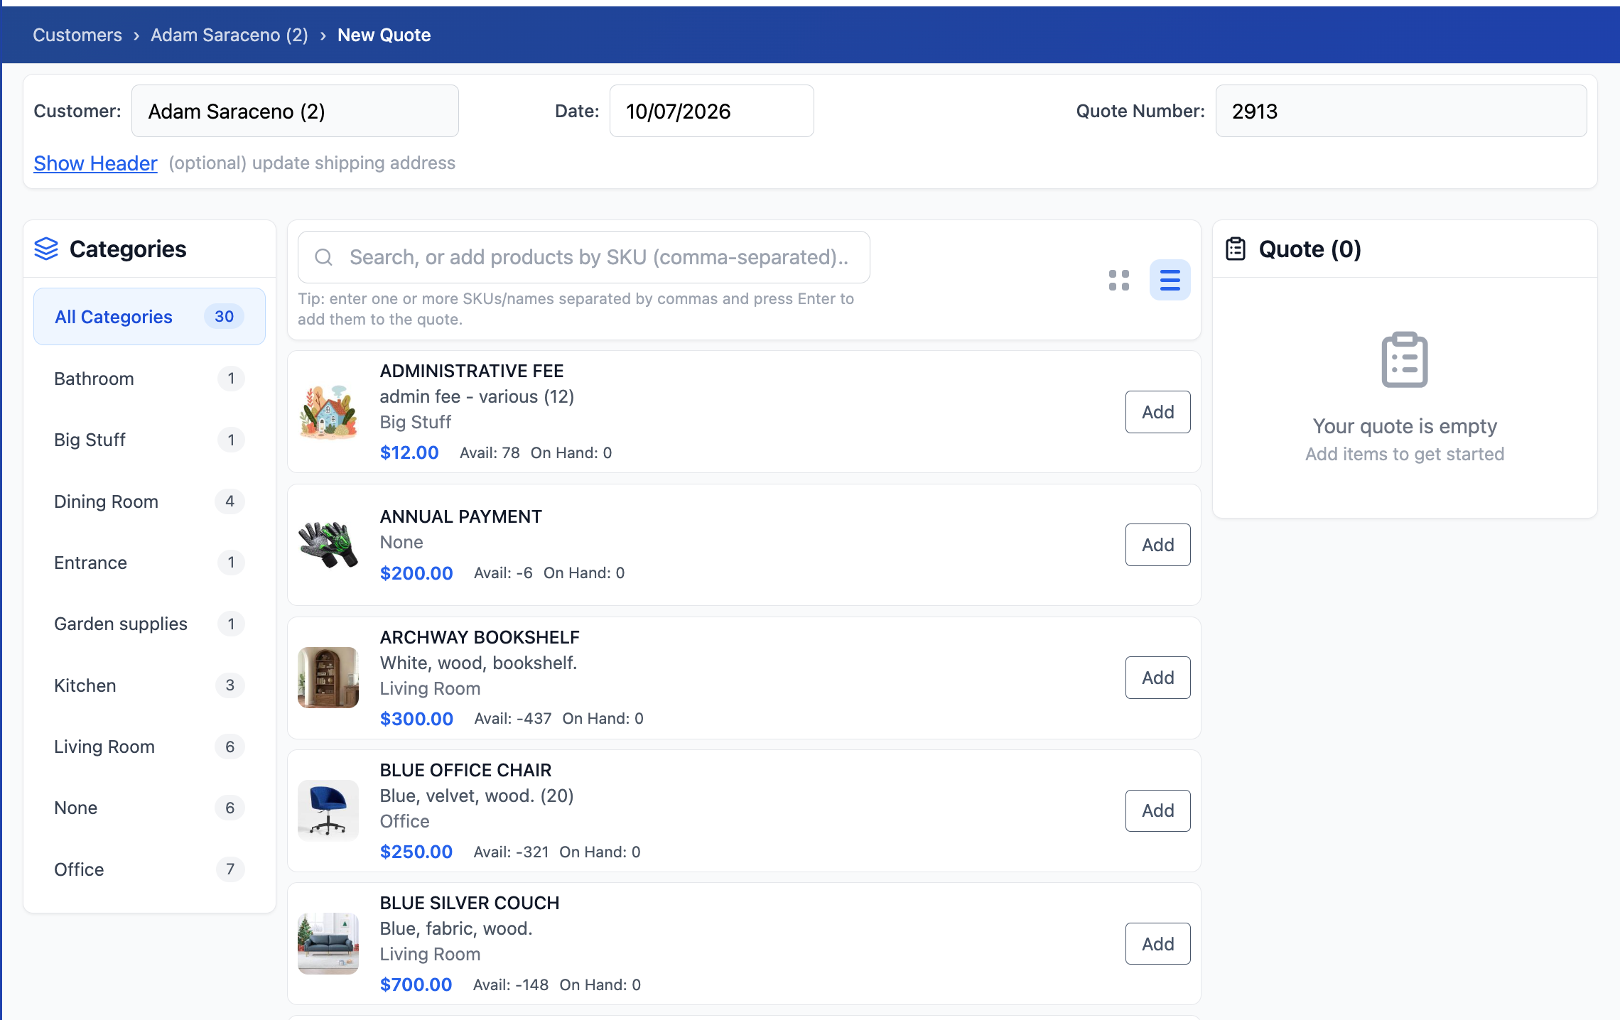The width and height of the screenshot is (1620, 1020).
Task: Add Blue Silver Couch to quote
Action: coord(1157,944)
